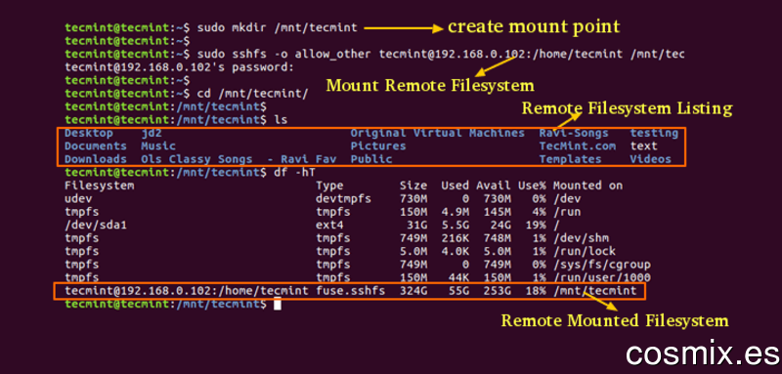Select the 'Downloads' directory name

point(96,159)
